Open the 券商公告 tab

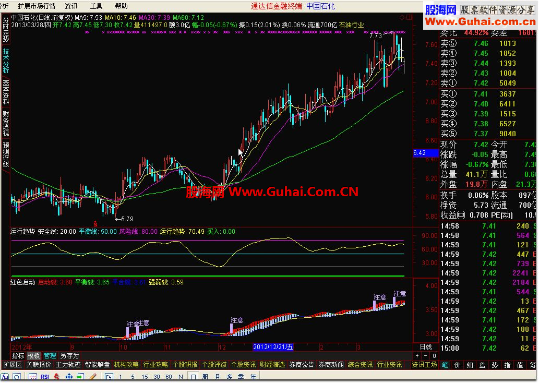coord(302,365)
